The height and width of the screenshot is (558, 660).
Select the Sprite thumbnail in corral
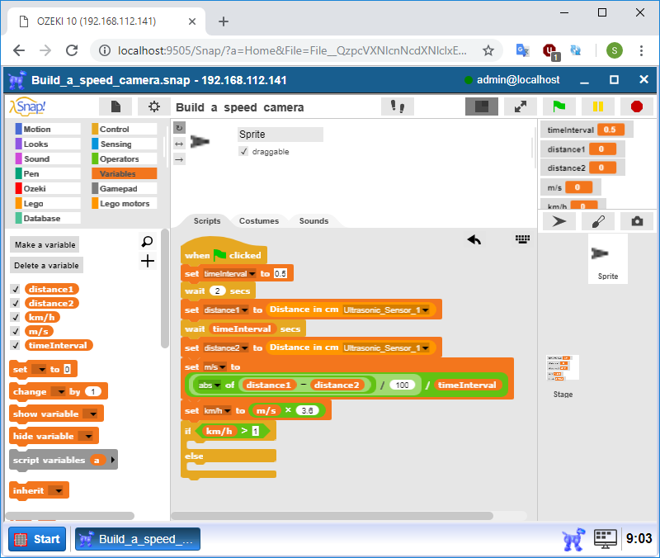[608, 259]
